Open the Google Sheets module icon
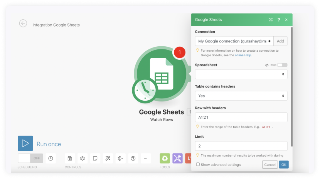The image size is (320, 179). pos(162,74)
